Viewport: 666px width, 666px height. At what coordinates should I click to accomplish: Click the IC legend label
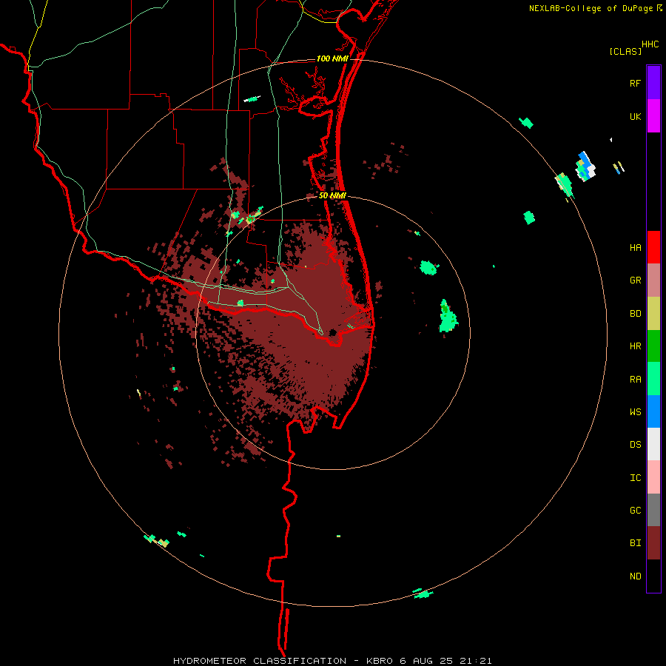point(635,478)
